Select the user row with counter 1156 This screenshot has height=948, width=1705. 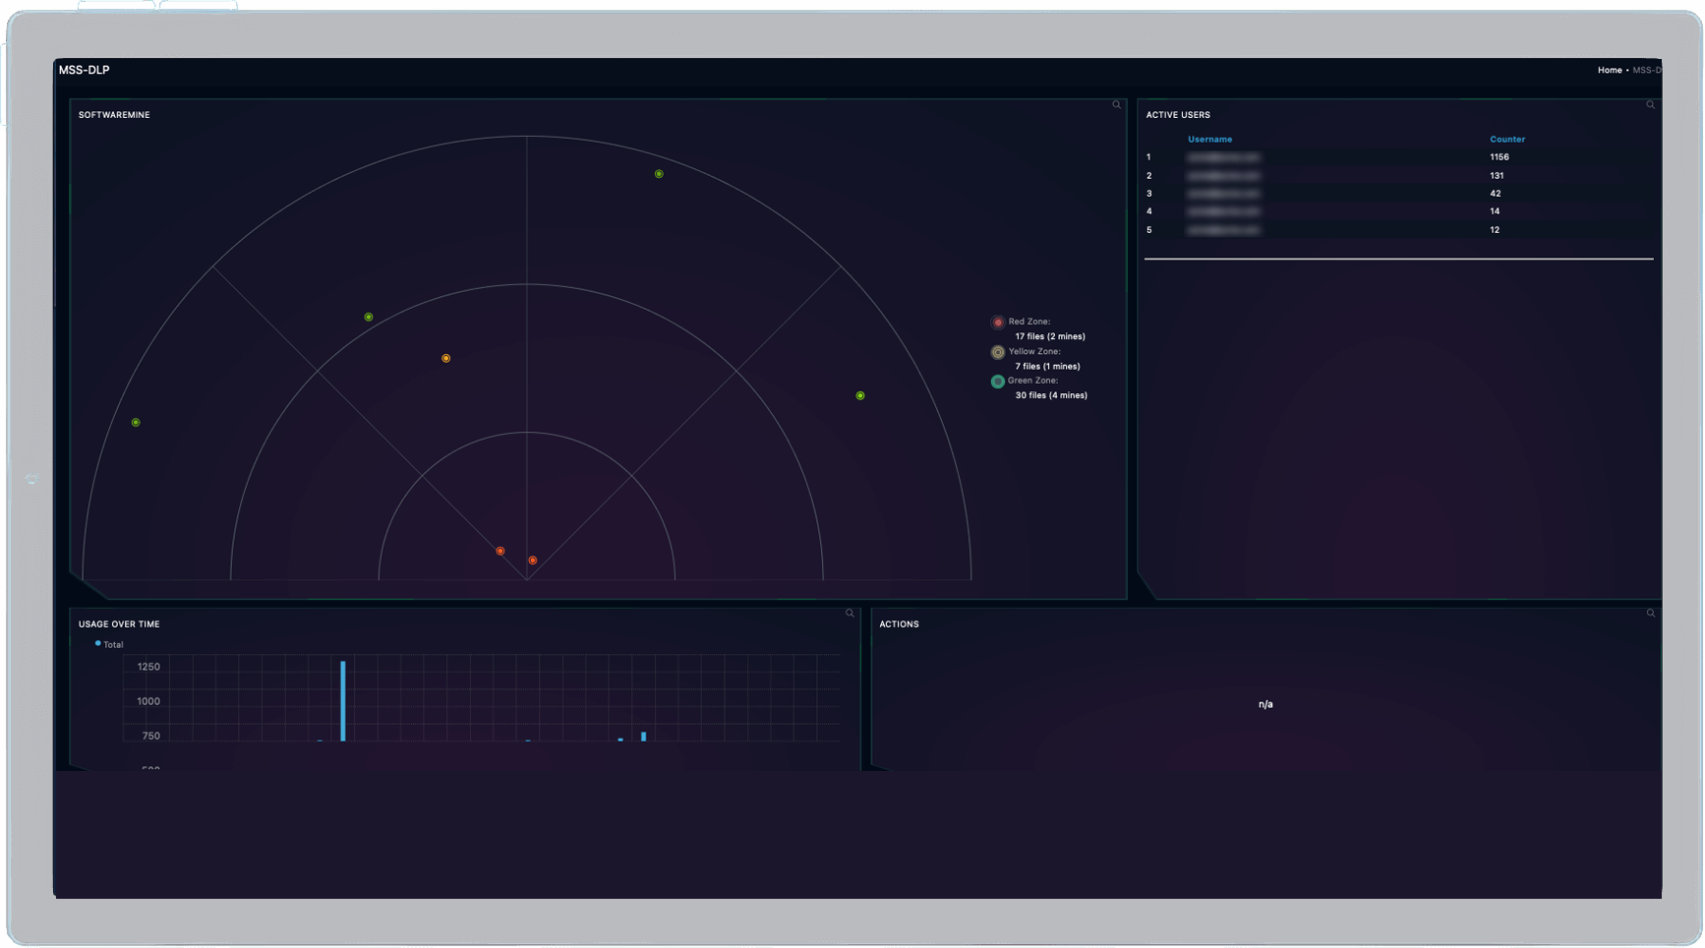pos(1398,157)
